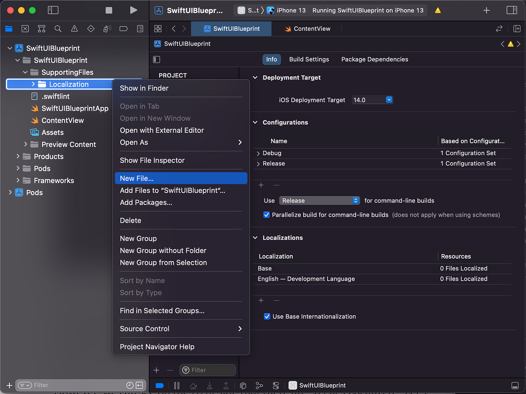Image resolution: width=526 pixels, height=394 pixels.
Task: Select ContentView file in navigator
Action: (62, 120)
